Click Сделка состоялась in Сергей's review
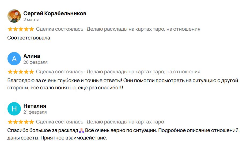The image size is (243, 148). pos(60,29)
